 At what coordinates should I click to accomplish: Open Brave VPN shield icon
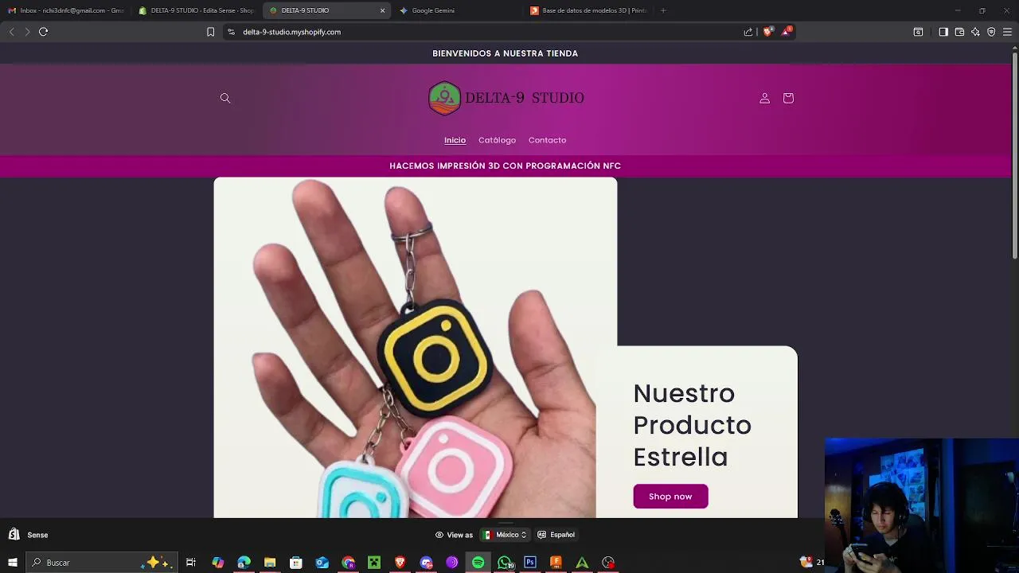[991, 32]
